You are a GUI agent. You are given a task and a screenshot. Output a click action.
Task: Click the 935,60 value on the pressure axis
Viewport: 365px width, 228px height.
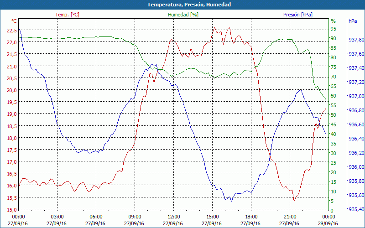coord(356,196)
